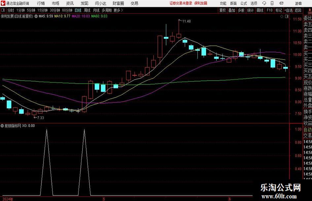Click the F10 company info button
The width and height of the screenshot is (312, 201).
[x=269, y=10]
